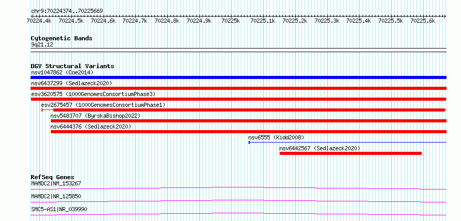Open variant label esv2675457 (1000GenomesConsortiumPhase1)
This screenshot has height=221, width=461.
tap(103, 105)
